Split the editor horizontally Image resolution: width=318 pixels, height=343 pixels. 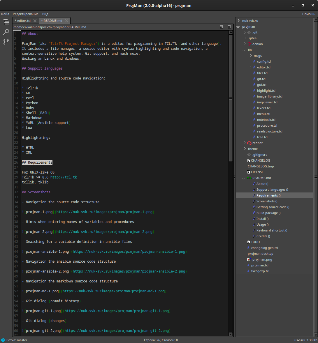click(221, 27)
